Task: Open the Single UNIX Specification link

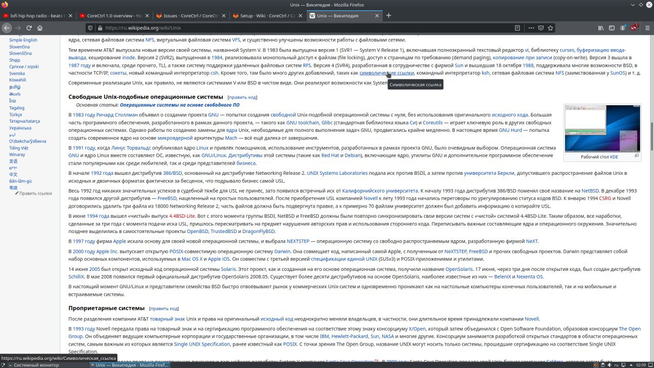Action: (x=202, y=344)
